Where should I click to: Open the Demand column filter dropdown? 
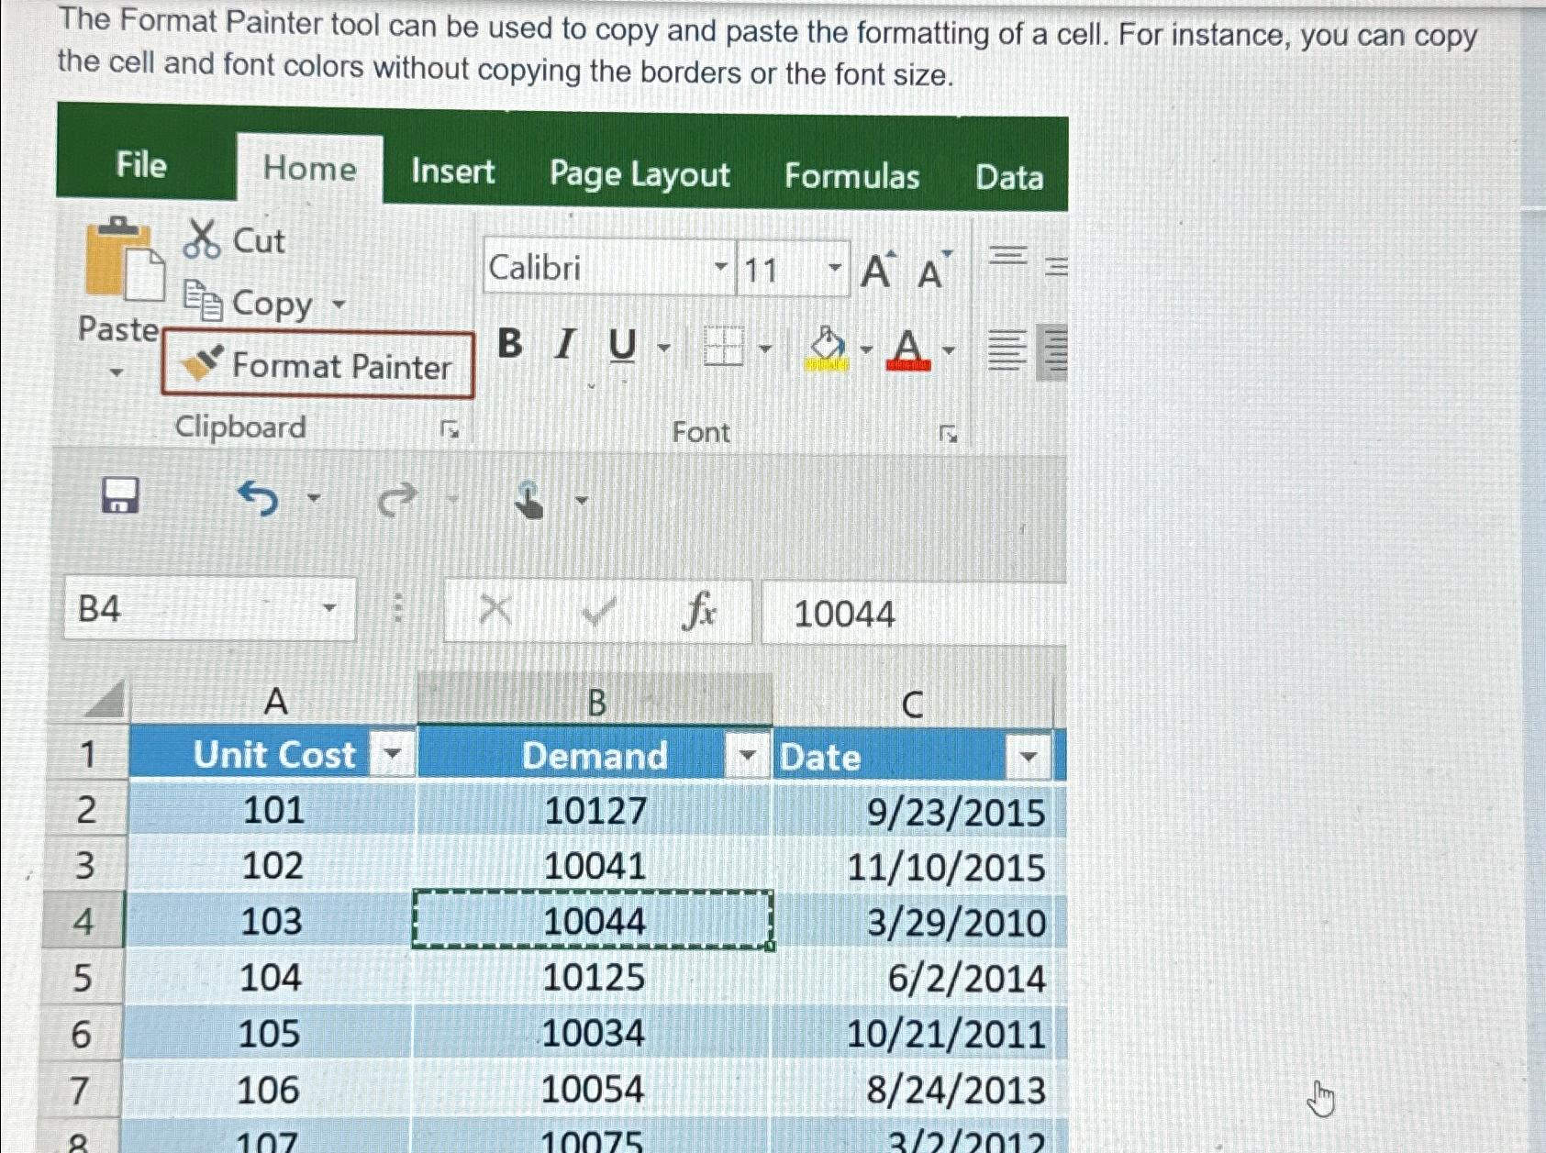coord(745,755)
